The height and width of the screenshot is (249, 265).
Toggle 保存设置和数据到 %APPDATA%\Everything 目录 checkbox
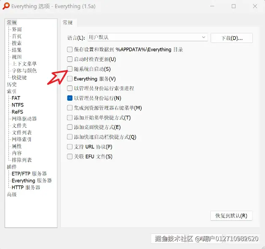tap(70, 50)
